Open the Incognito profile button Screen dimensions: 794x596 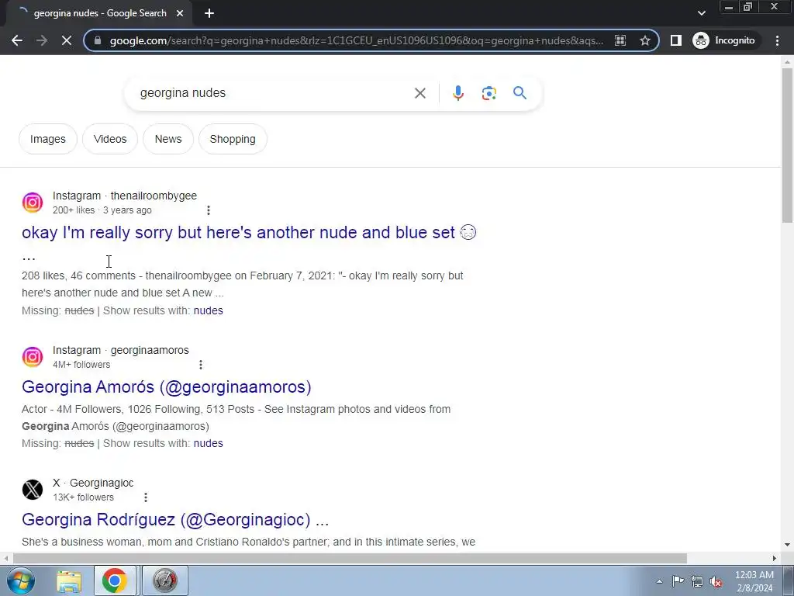click(x=723, y=40)
